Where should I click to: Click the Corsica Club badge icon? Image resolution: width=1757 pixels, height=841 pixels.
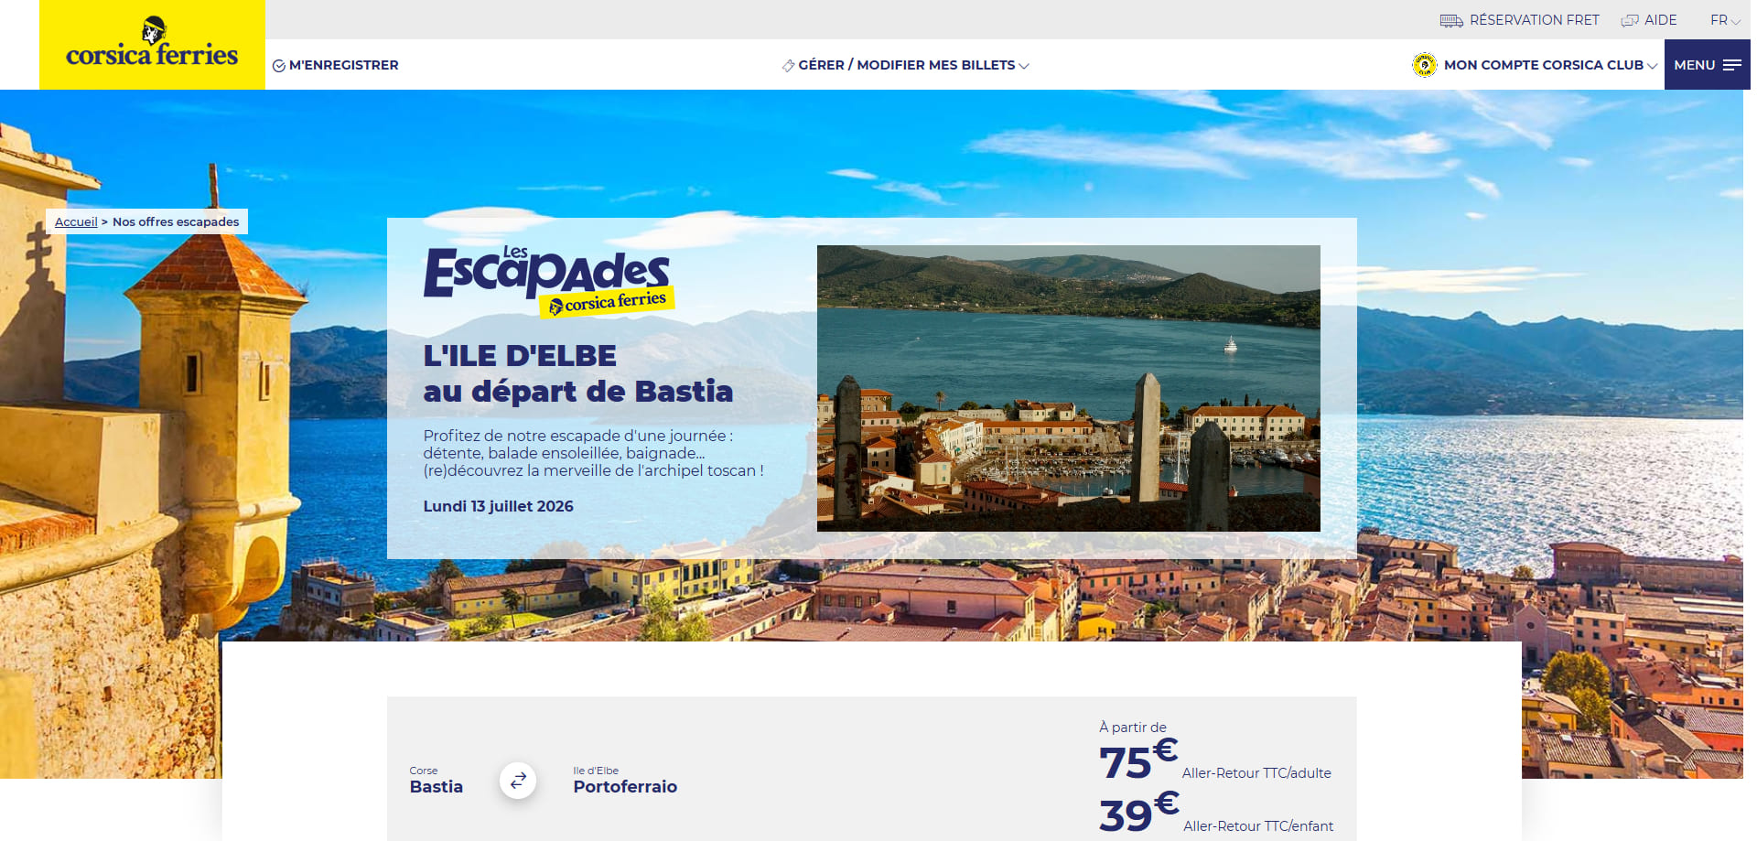coord(1424,65)
